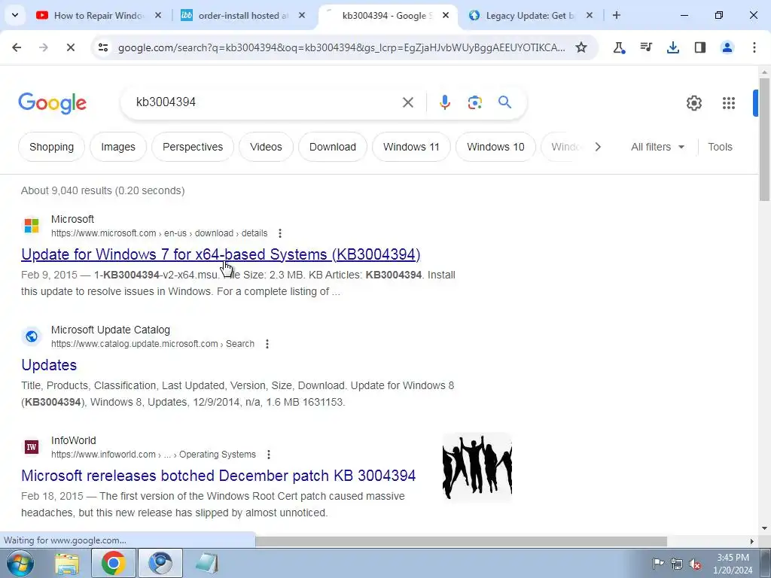Click the Microsoft site favicon
The width and height of the screenshot is (771, 578).
[32, 226]
